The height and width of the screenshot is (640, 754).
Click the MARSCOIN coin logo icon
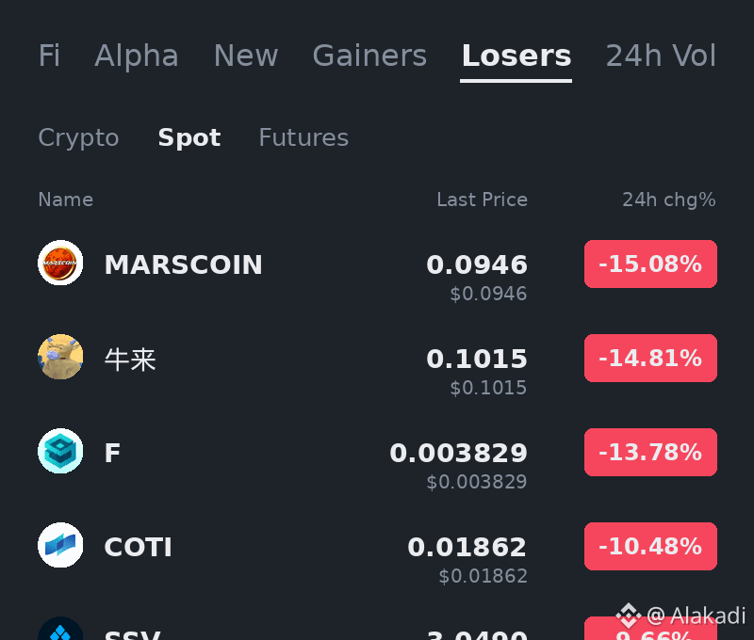[60, 263]
